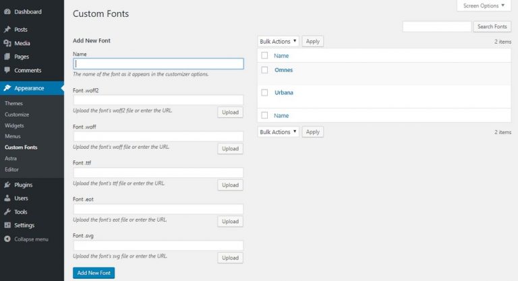
Task: Open the top Bulk Actions dropdown
Action: [278, 41]
